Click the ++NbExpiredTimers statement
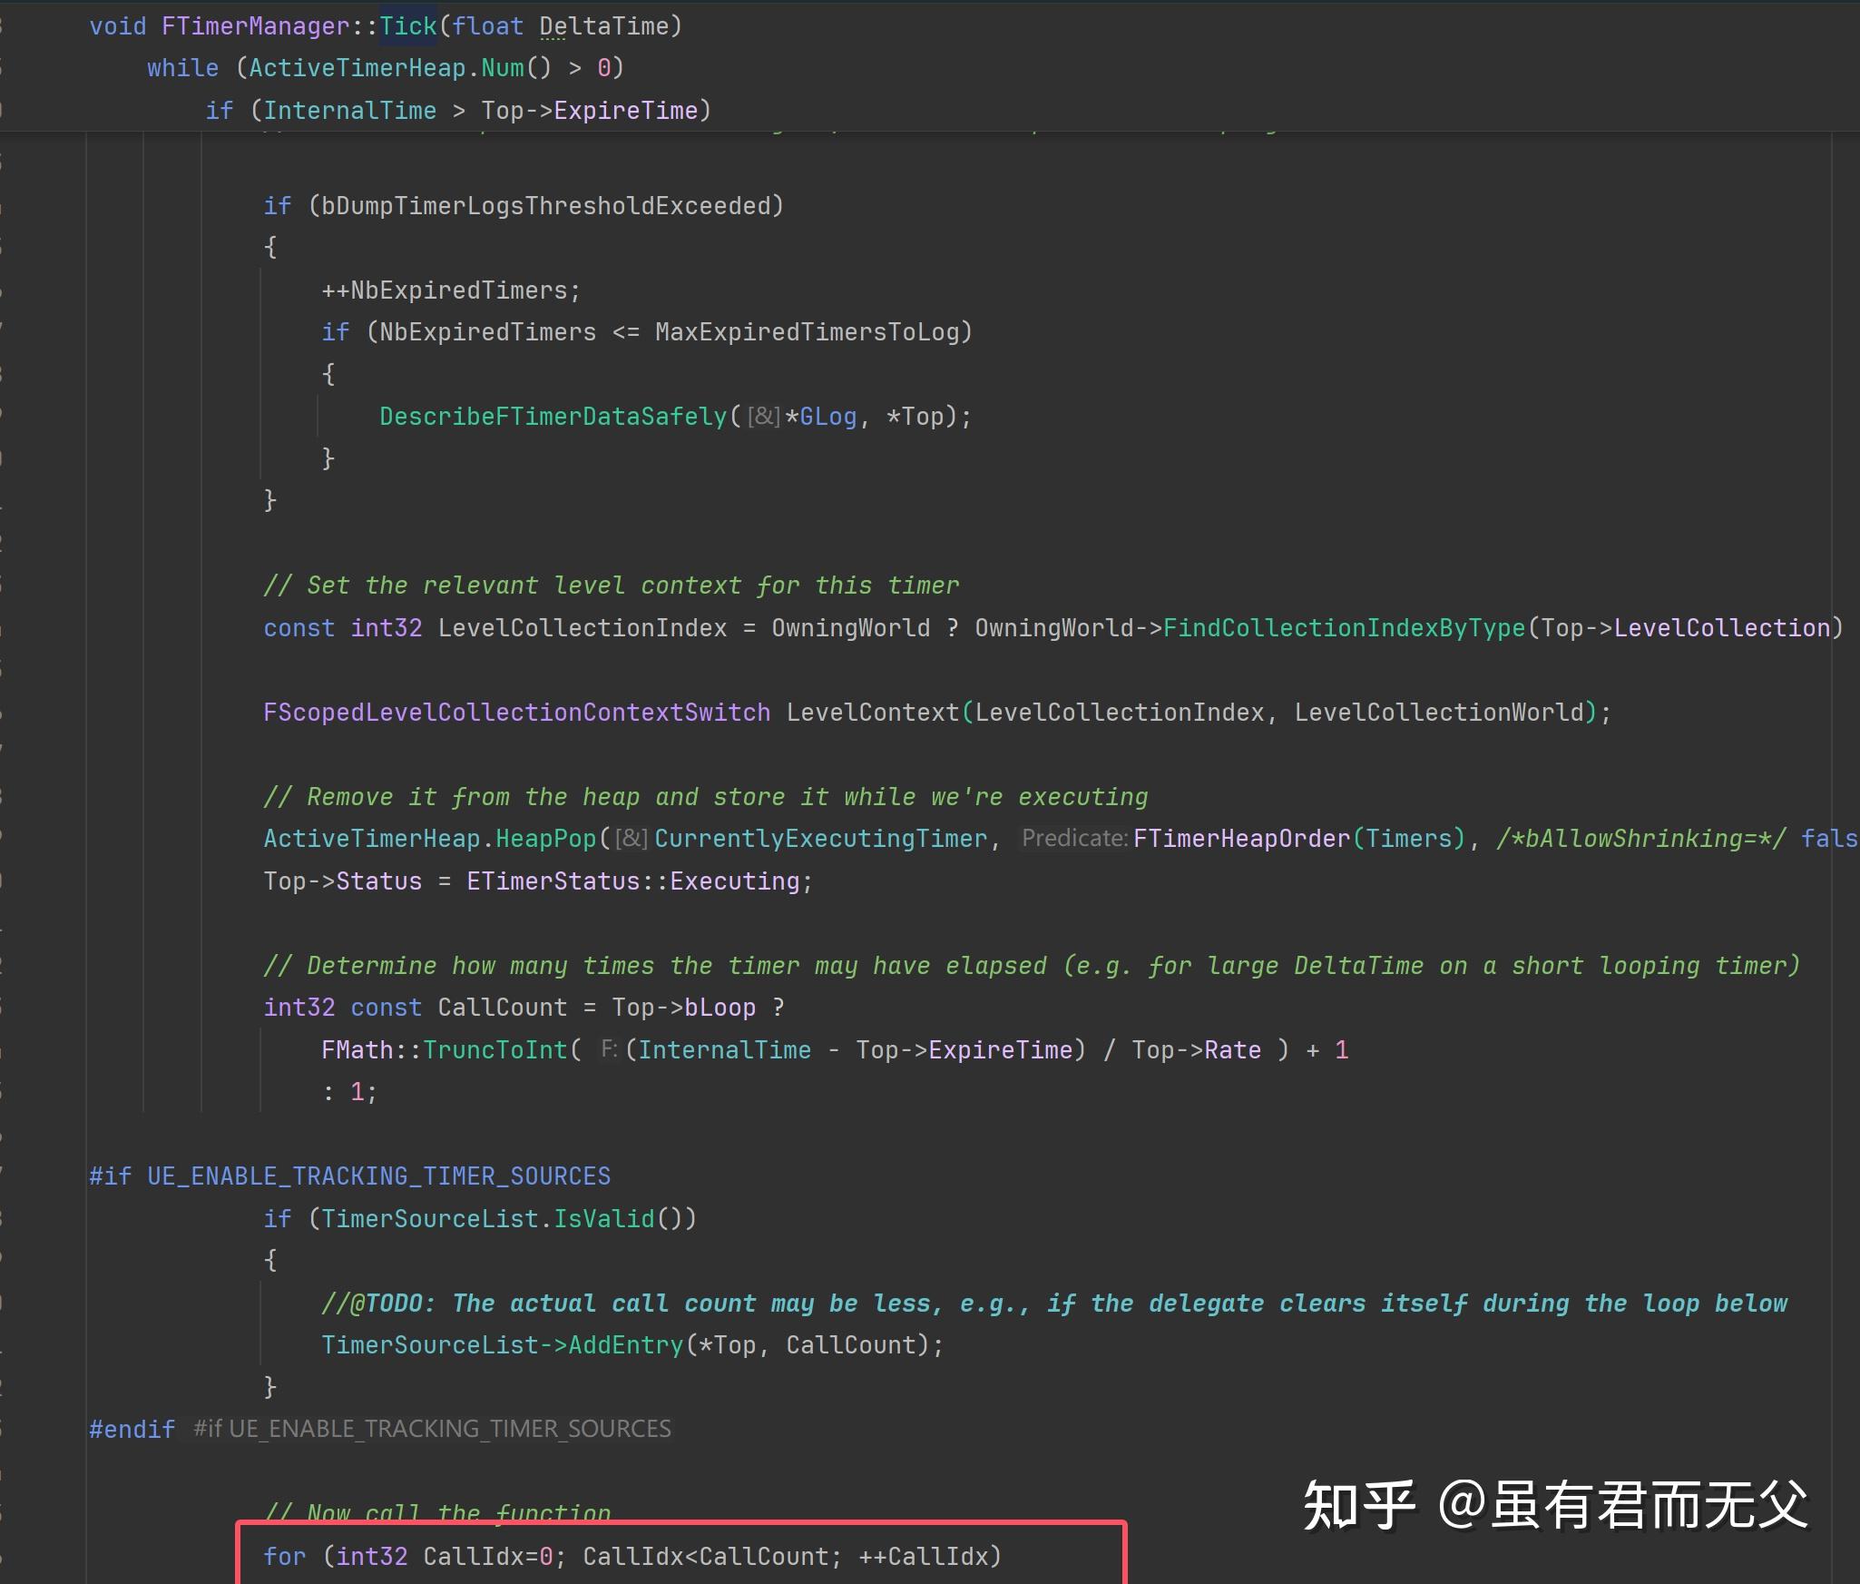This screenshot has height=1584, width=1860. pyautogui.click(x=450, y=290)
